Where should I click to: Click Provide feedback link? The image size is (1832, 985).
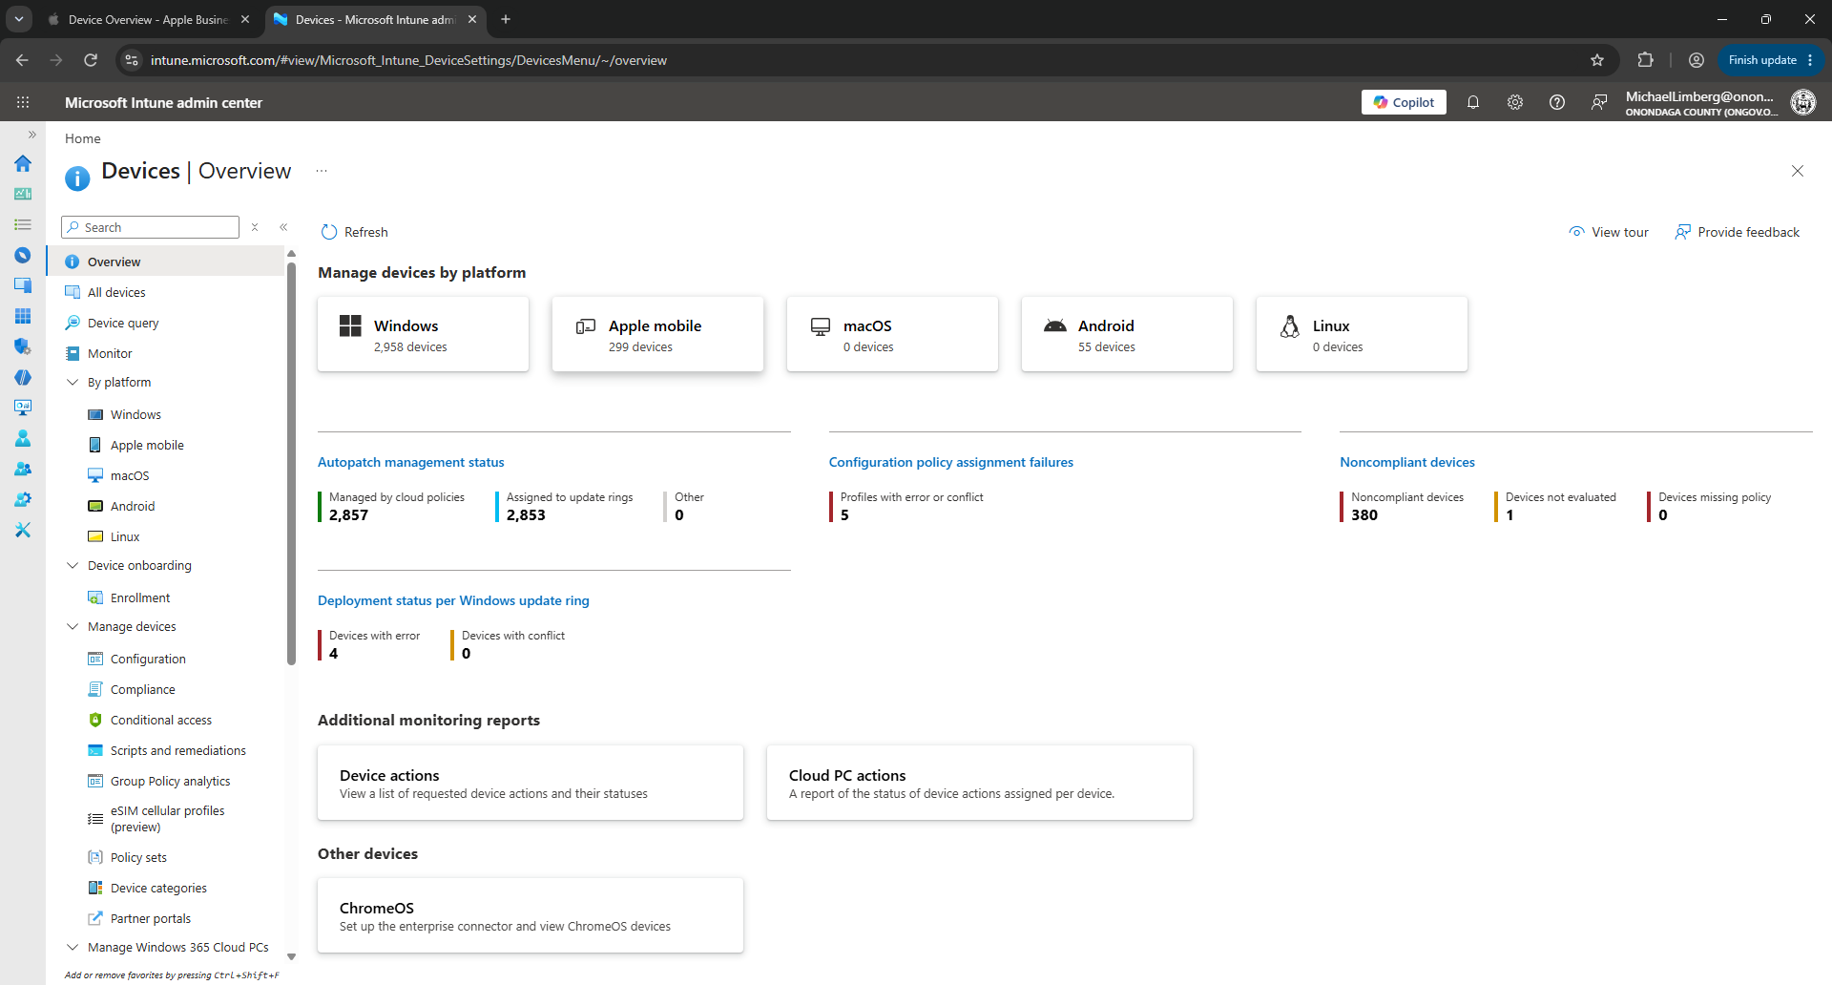tap(1738, 232)
